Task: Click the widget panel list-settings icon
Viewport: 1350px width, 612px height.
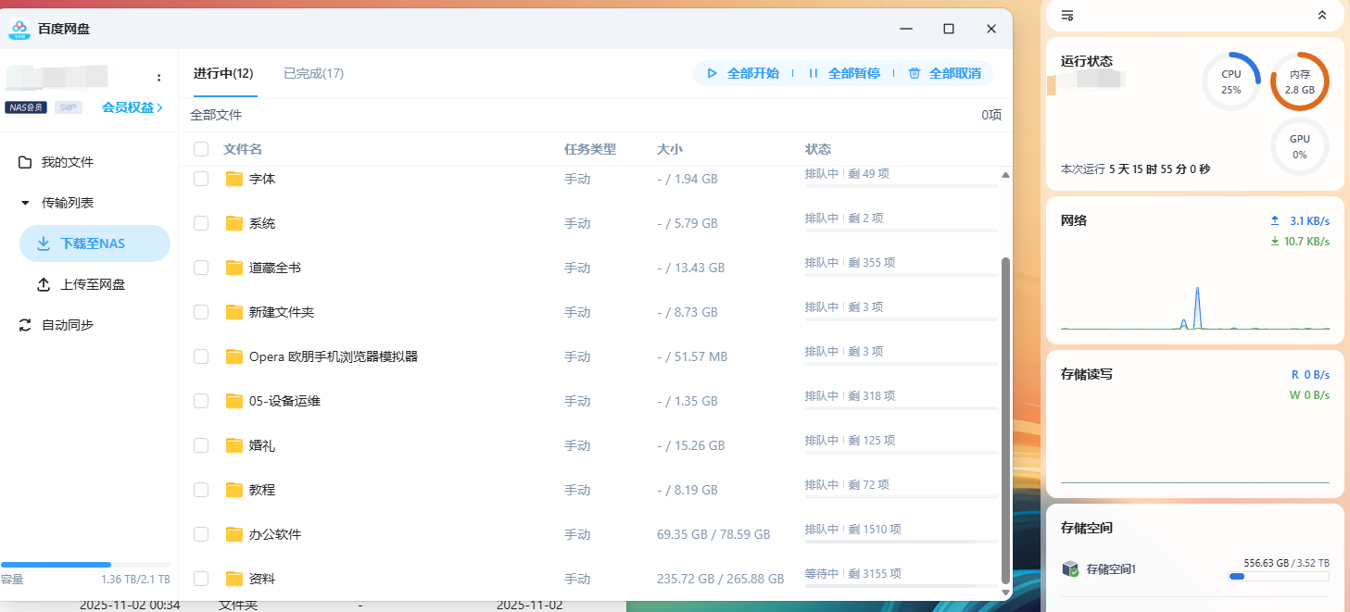Action: point(1067,16)
